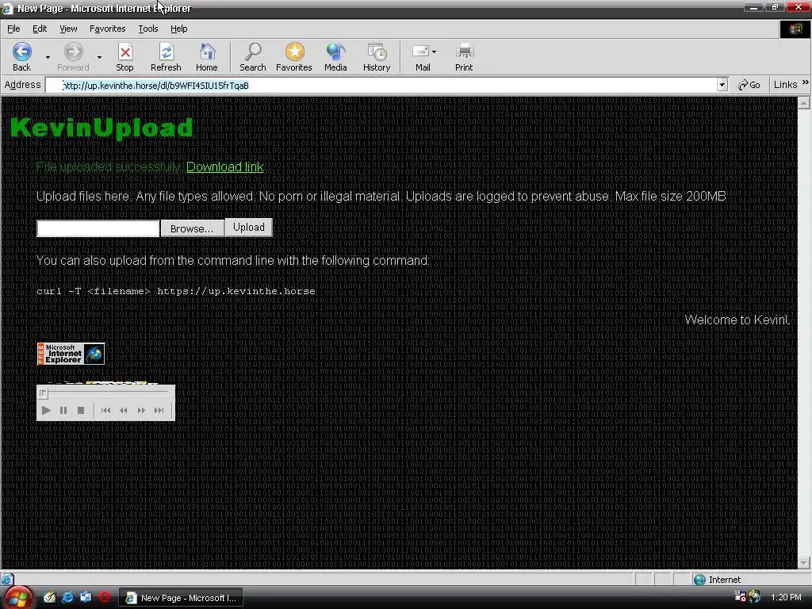Print the current page
The height and width of the screenshot is (609, 812).
[x=464, y=57]
